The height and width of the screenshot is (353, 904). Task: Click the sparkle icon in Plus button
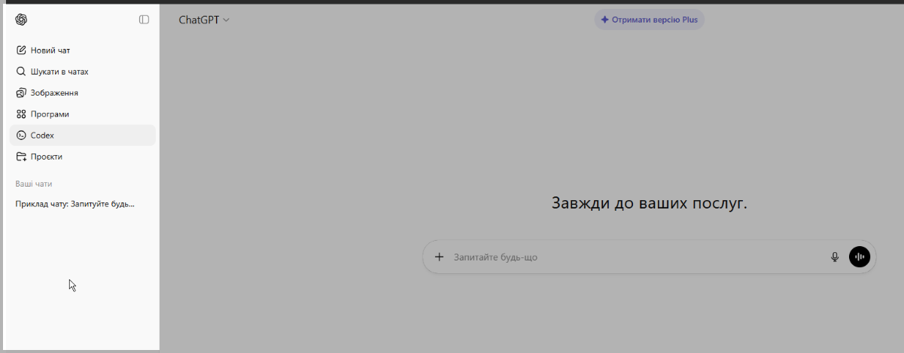[x=604, y=20]
